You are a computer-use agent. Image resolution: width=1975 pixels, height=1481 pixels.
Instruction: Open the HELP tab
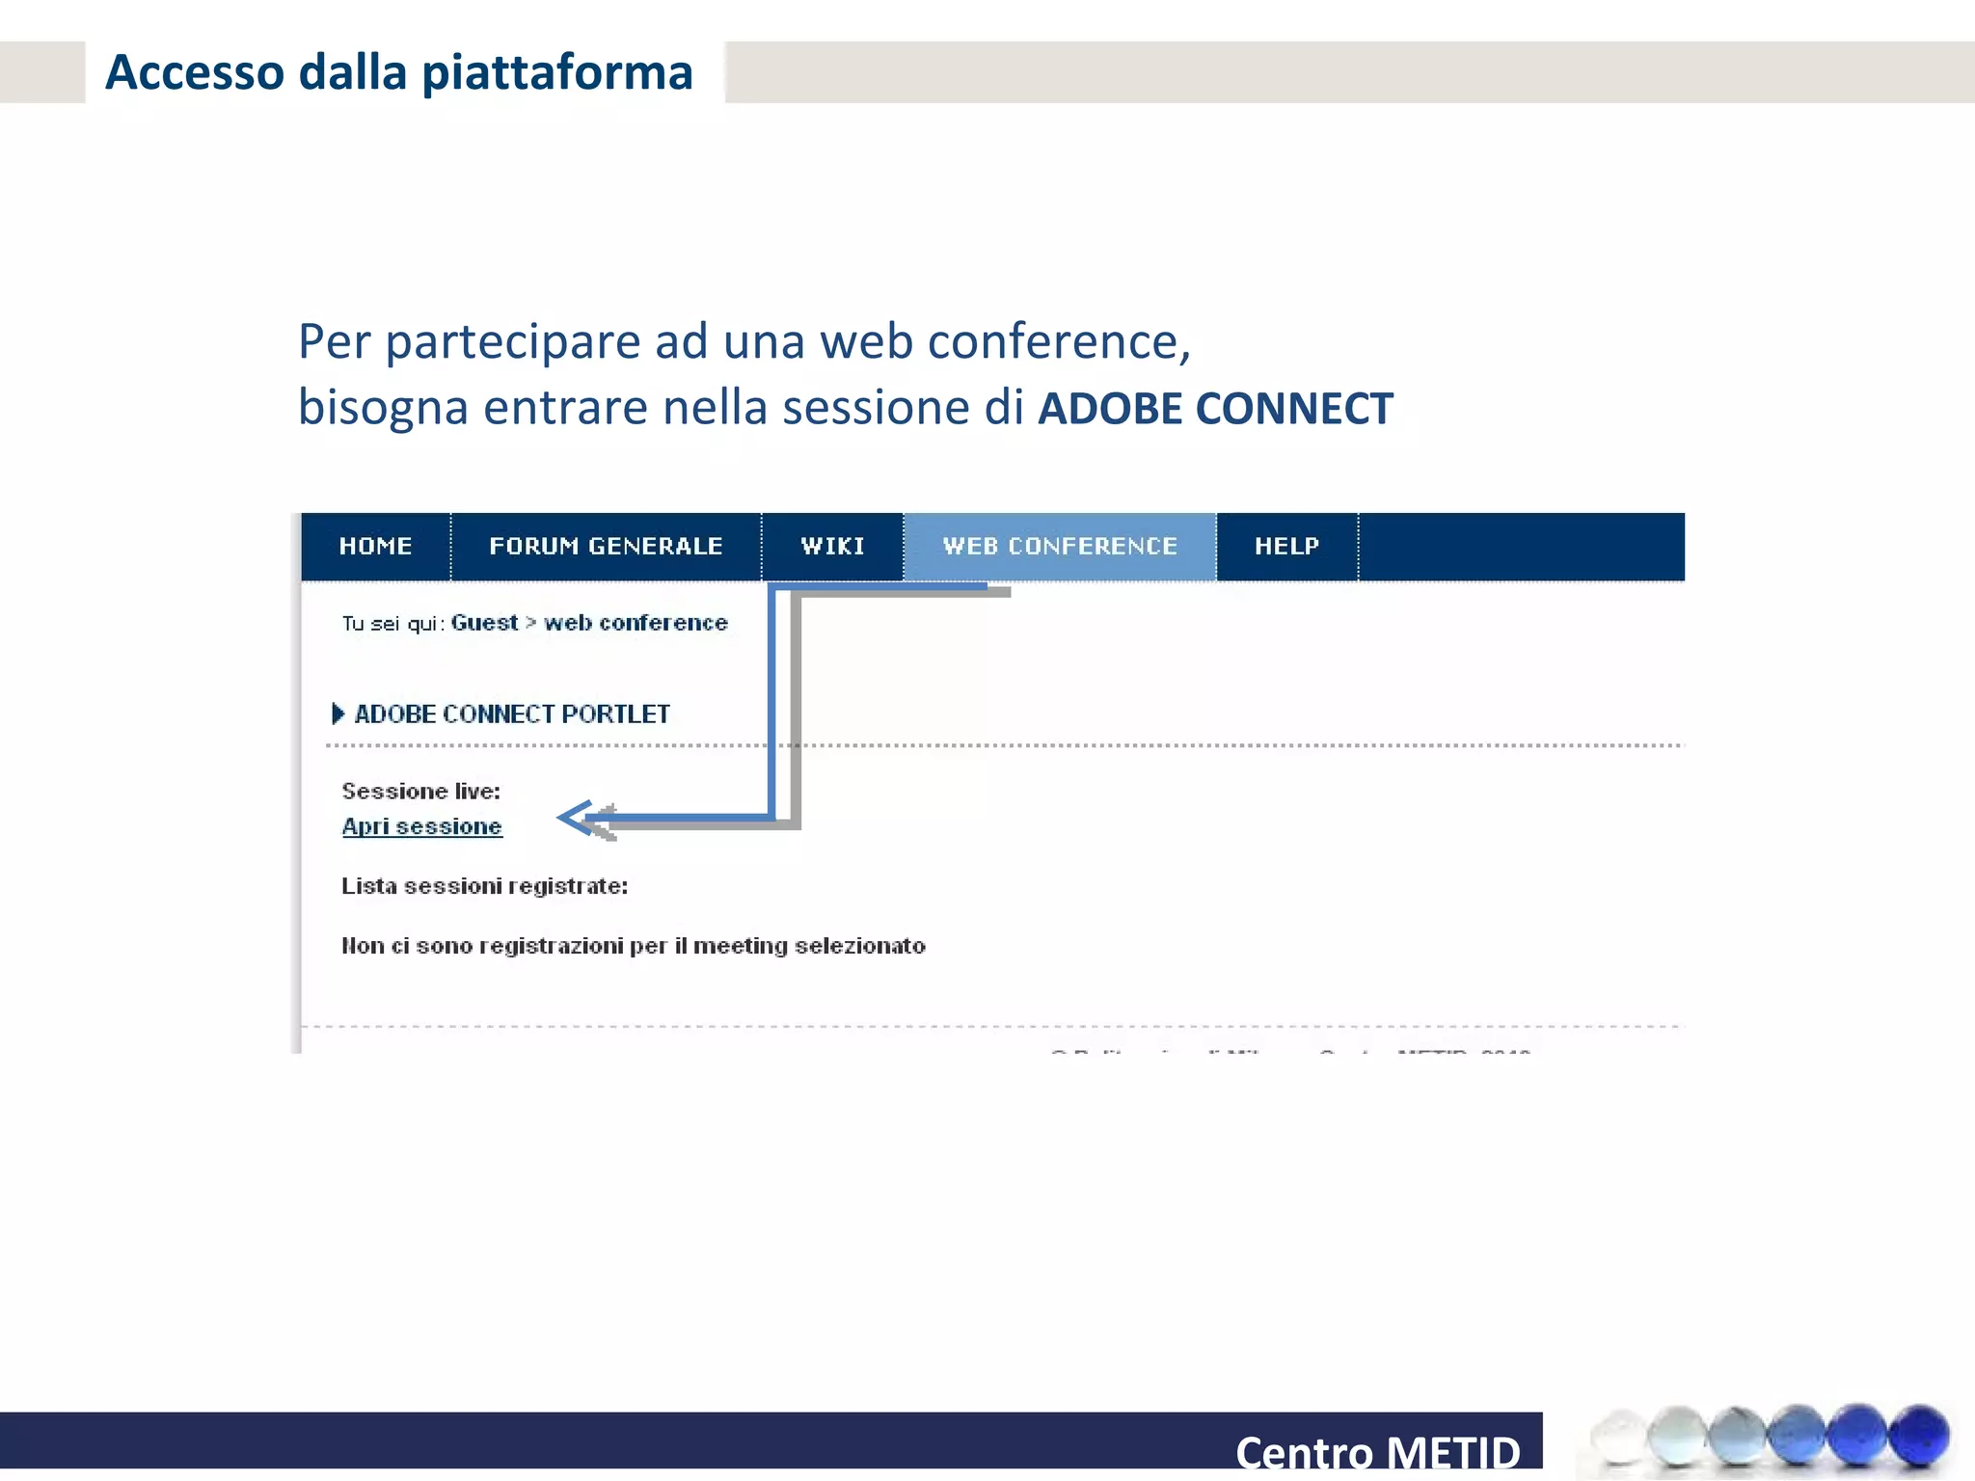(x=1286, y=547)
